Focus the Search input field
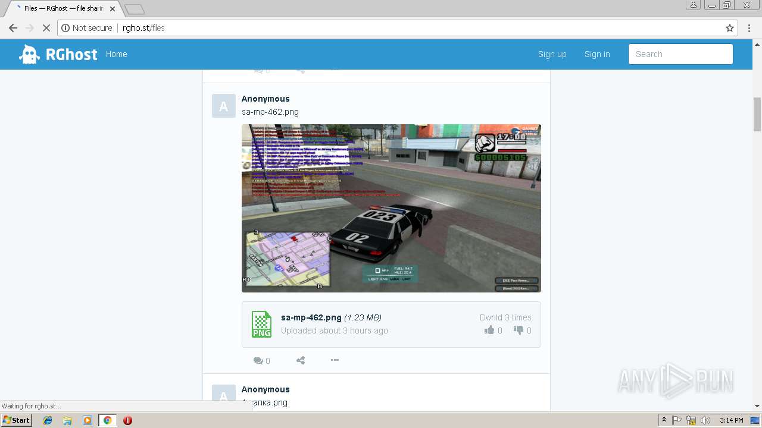Screen dimensions: 762x428 coord(680,54)
